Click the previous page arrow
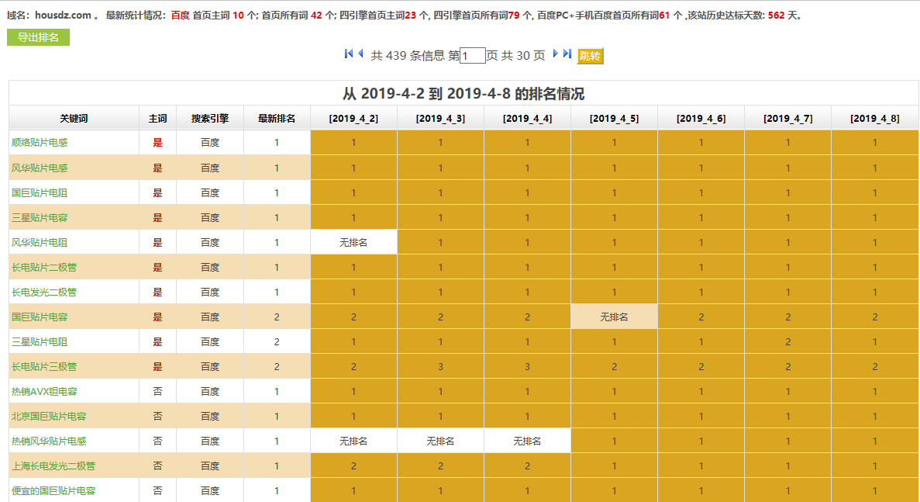The image size is (920, 502). [x=360, y=54]
